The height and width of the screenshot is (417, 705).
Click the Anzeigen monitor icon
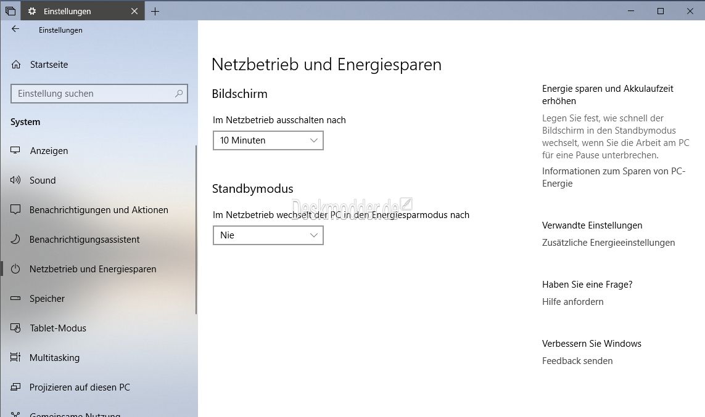click(x=15, y=151)
